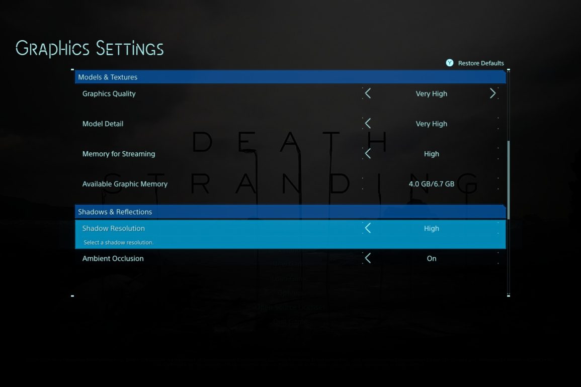Click the Shadow Resolution value High
The width and height of the screenshot is (581, 387).
click(x=431, y=229)
